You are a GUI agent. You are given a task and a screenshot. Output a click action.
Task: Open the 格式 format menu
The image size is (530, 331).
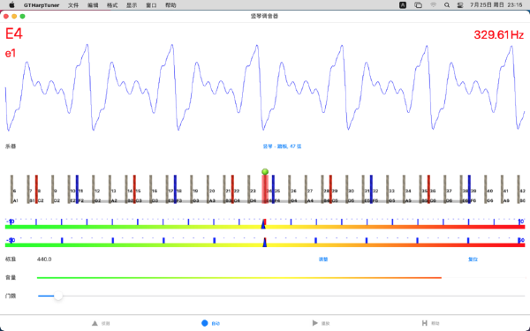[x=112, y=5]
